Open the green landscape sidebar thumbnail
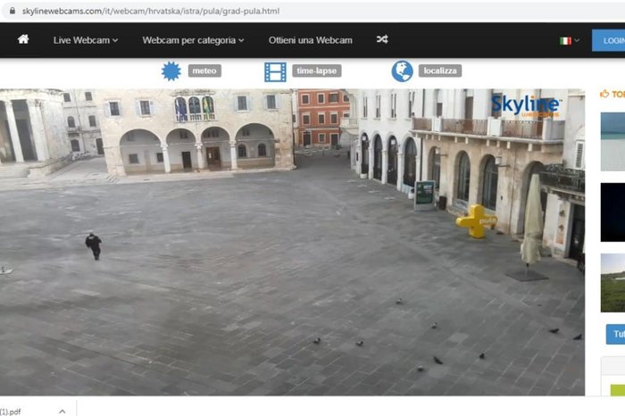Viewport: 625px width, 416px height. pyautogui.click(x=612, y=283)
